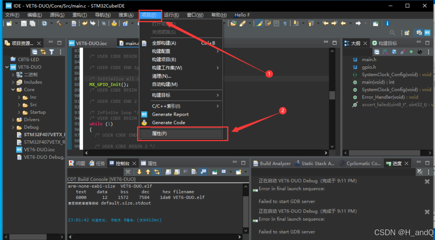Switch to the MX perspective icon
The width and height of the screenshot is (435, 240).
pyautogui.click(x=428, y=33)
